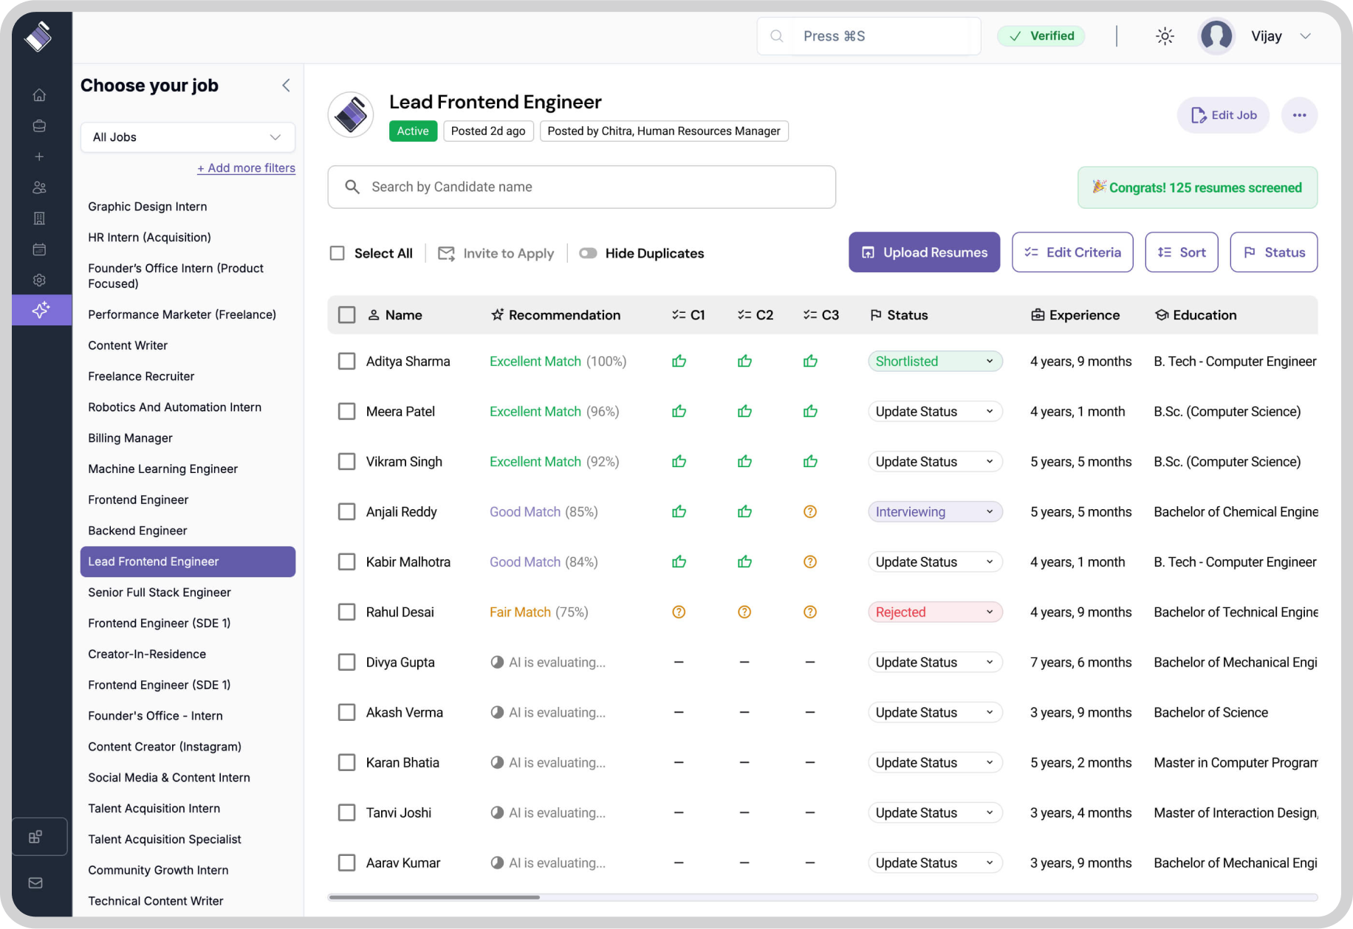Open the three-dots more options menu
The image size is (1353, 929).
pos(1299,115)
